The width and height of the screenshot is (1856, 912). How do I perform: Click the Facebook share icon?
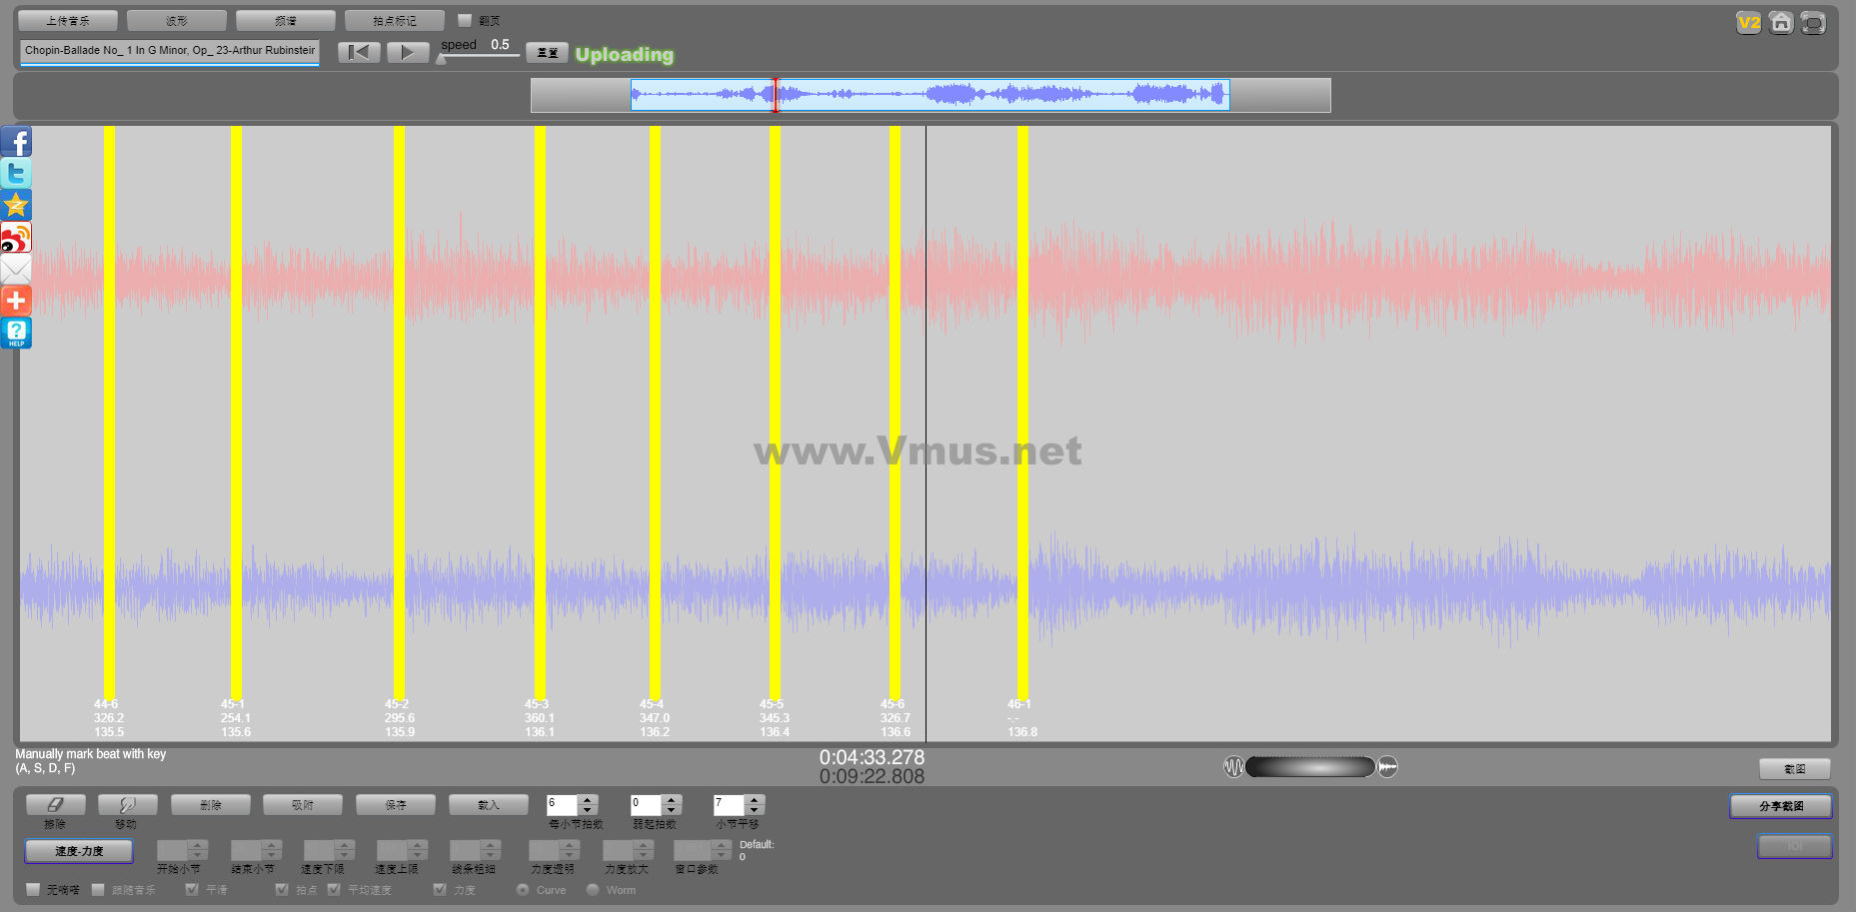pyautogui.click(x=16, y=142)
